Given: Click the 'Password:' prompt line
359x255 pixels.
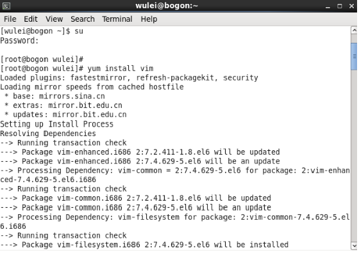Looking at the screenshot, I should point(19,41).
